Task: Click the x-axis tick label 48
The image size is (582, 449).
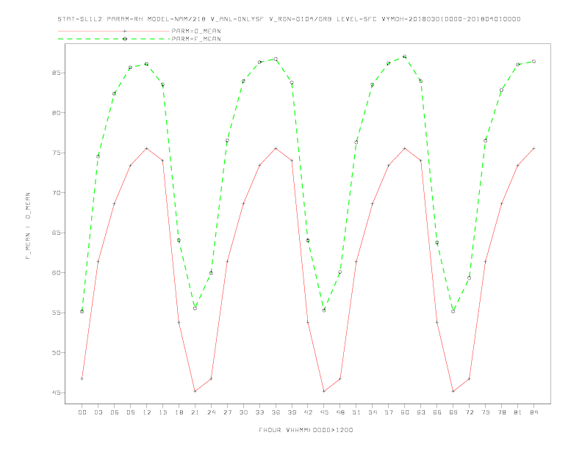Action: pos(340,412)
